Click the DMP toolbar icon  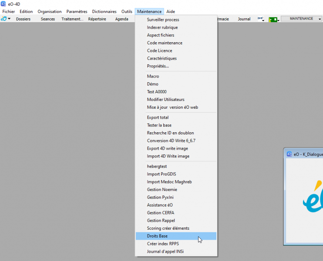point(261,19)
